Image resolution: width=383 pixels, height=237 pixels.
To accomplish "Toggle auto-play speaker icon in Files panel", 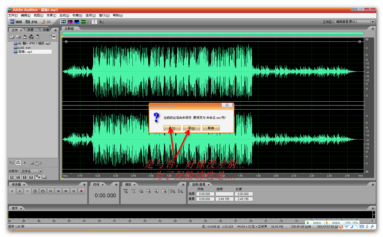I will tap(12, 163).
